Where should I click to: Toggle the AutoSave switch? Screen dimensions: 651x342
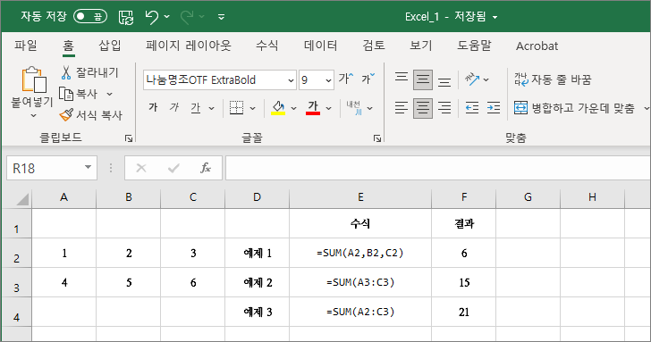(90, 17)
